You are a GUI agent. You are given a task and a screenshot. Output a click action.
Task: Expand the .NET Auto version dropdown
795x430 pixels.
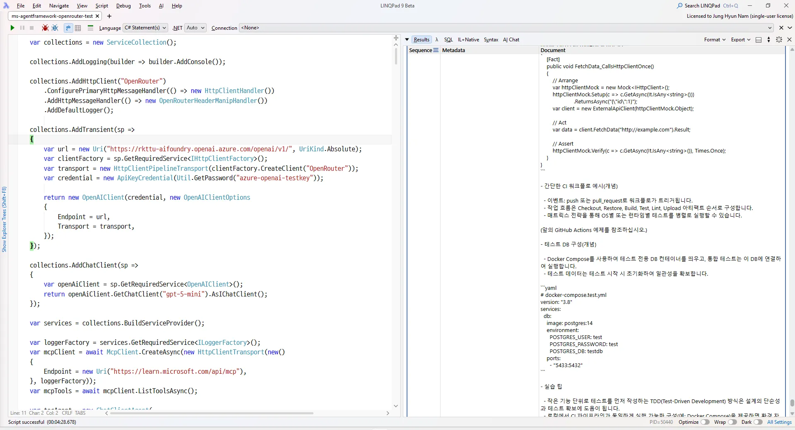pyautogui.click(x=195, y=28)
